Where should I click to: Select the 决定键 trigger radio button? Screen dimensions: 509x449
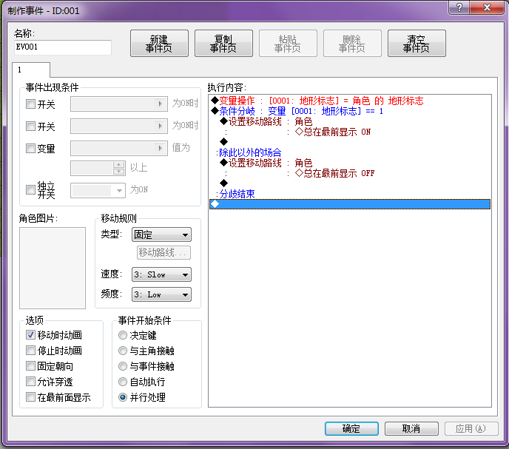(123, 335)
